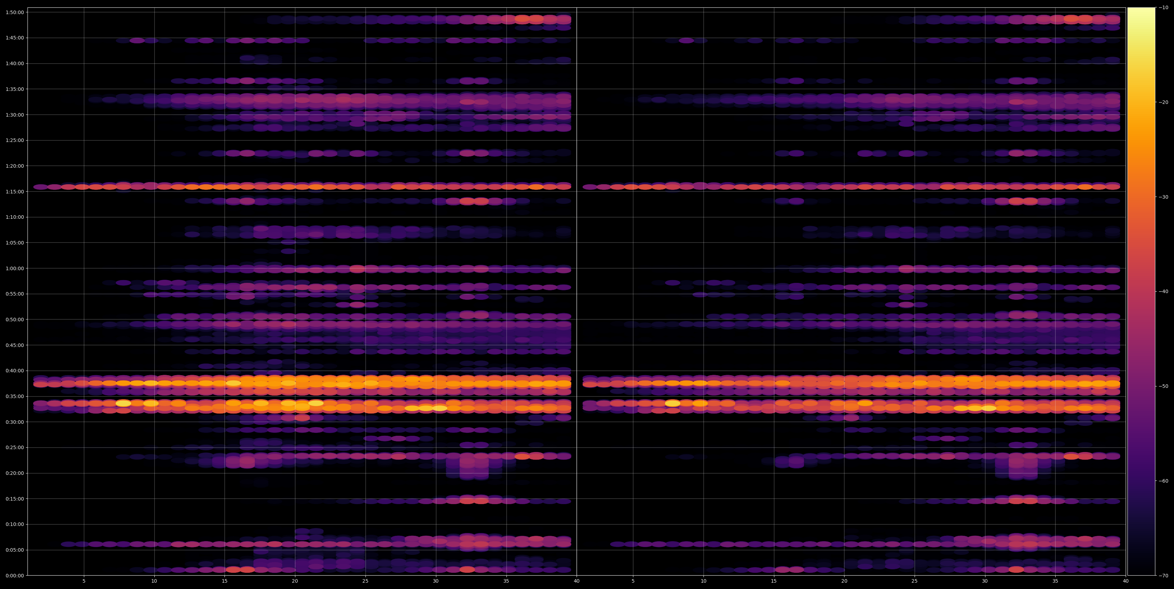Click the −10 colorbar tick label
1174x589 pixels.
(1163, 7)
